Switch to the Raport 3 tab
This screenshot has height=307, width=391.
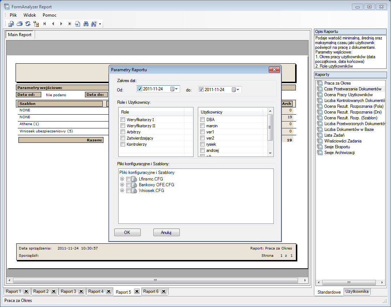[69, 291]
